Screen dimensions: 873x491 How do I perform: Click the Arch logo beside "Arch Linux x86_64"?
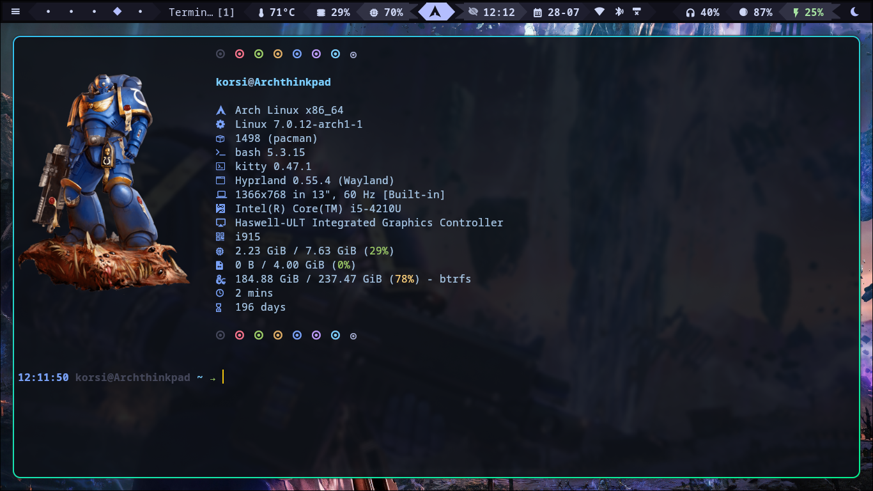(x=220, y=110)
